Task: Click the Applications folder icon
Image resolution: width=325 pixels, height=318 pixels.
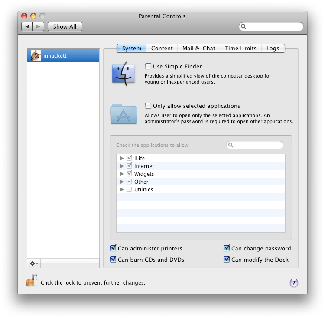Action: pos(123,114)
